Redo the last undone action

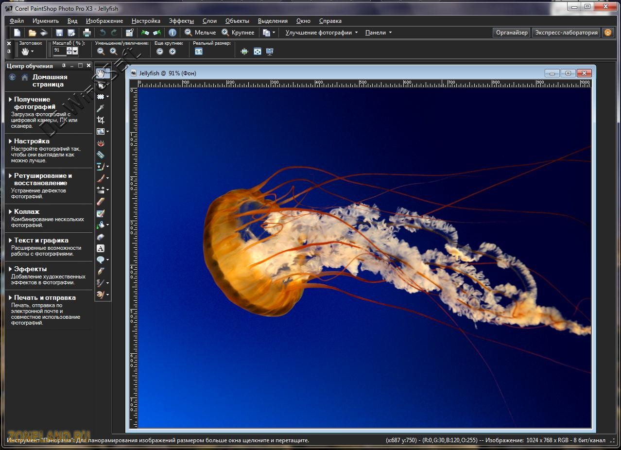[x=114, y=33]
